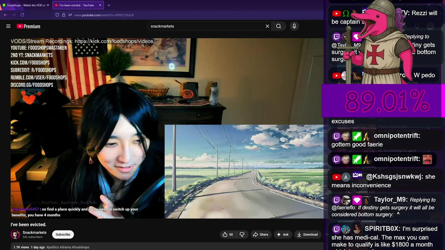Click the Download button

307,234
